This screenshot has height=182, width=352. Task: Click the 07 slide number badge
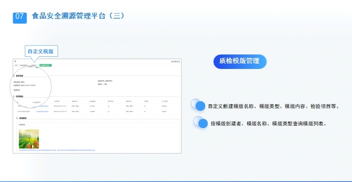coord(20,18)
